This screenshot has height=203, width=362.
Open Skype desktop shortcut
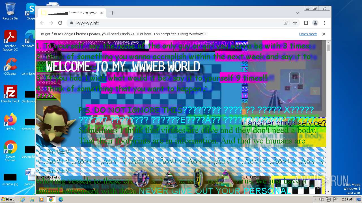[x=31, y=11]
